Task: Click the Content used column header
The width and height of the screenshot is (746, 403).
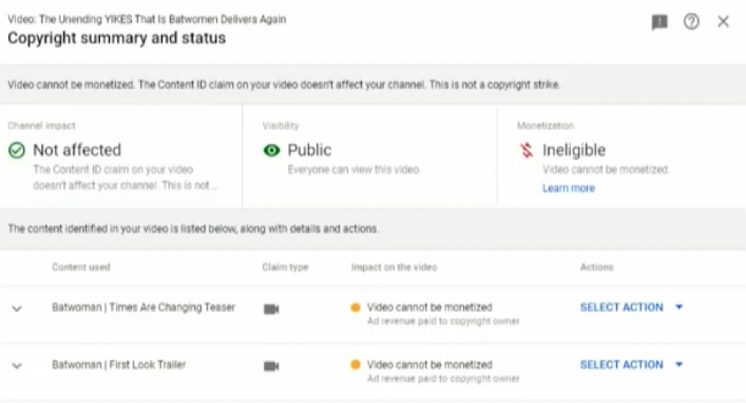Action: click(x=81, y=267)
